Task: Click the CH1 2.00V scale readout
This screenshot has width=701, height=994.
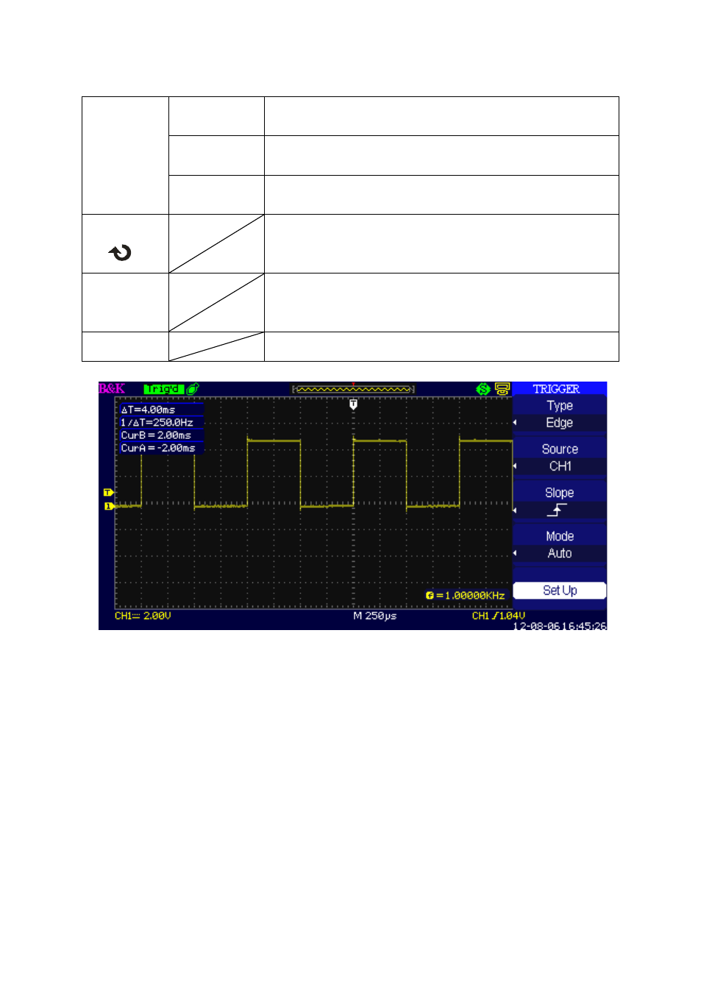Action: [x=143, y=616]
